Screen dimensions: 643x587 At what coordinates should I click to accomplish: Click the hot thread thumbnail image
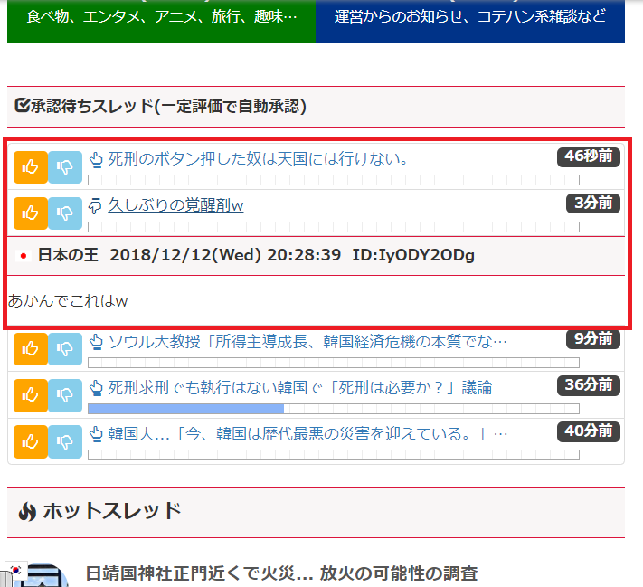pyautogui.click(x=38, y=575)
